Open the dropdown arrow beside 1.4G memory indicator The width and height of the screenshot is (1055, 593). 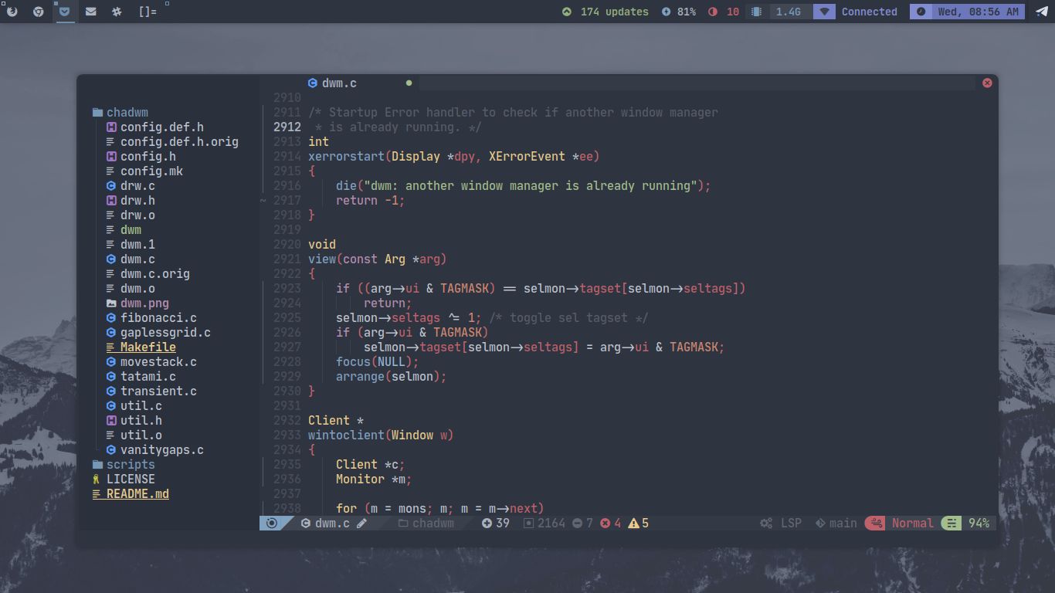click(823, 12)
